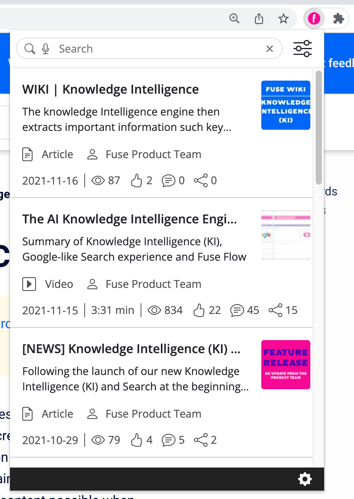Click the like thumb on the WIKI article
This screenshot has height=499, width=354.
coord(136,180)
